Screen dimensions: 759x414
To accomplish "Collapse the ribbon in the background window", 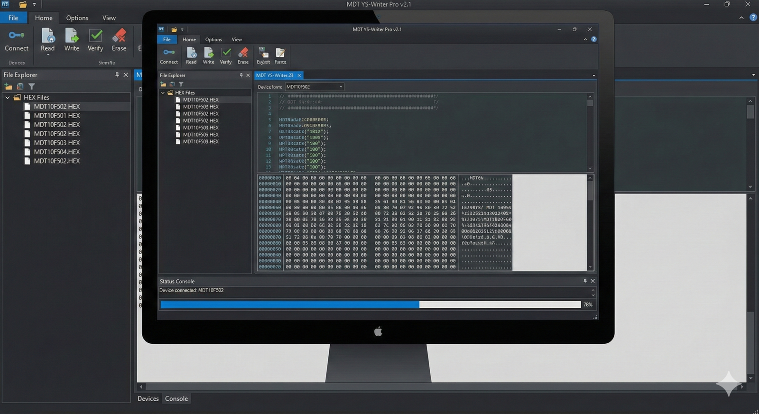I will tap(741, 18).
